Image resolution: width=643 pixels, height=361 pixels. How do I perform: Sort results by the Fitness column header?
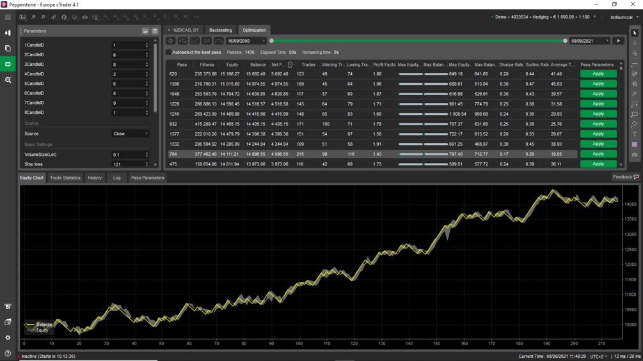[x=207, y=65]
